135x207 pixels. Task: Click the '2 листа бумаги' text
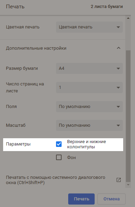point(107,7)
